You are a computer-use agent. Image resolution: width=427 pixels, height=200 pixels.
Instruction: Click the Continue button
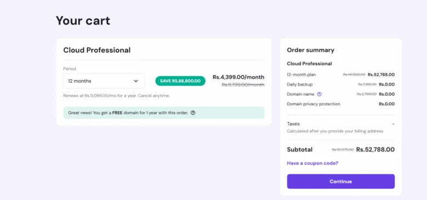(341, 181)
